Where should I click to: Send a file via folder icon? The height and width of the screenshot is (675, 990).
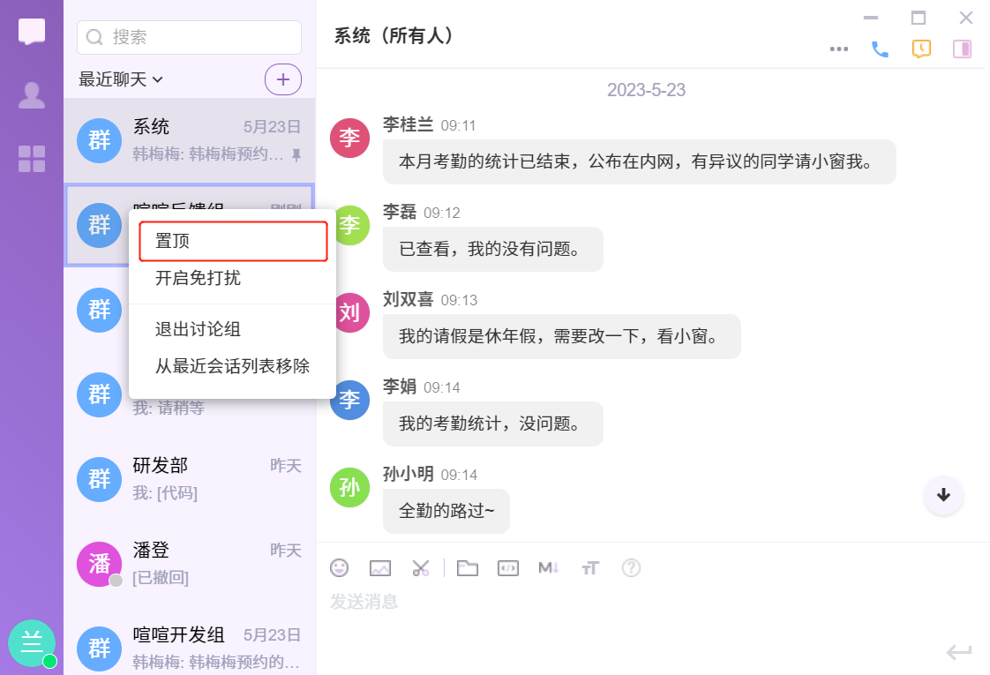468,568
